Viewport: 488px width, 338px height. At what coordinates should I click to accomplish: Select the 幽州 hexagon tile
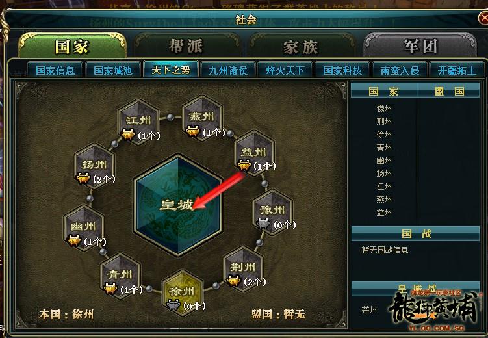[x=83, y=227]
